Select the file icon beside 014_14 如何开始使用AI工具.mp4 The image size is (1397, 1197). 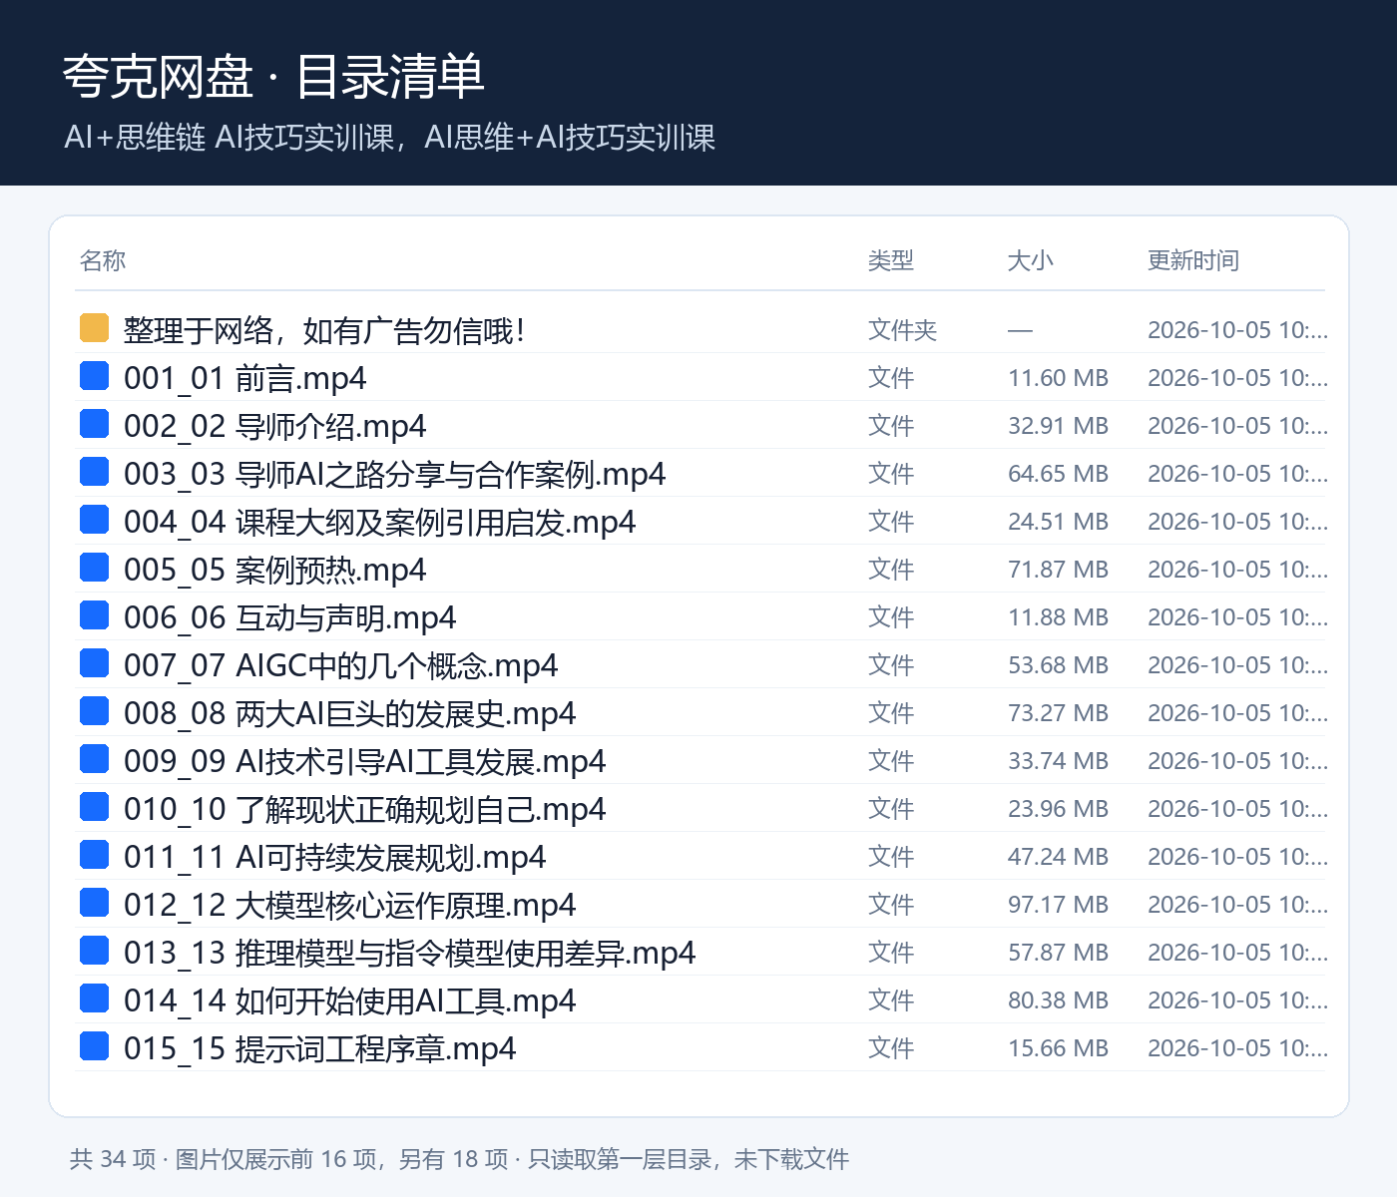click(x=94, y=997)
